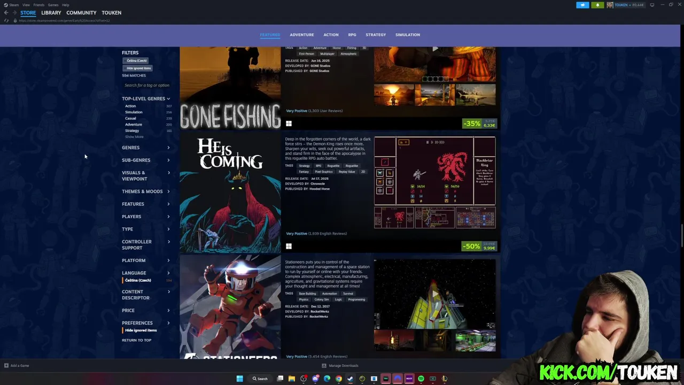Screen dimensions: 684x385
Task: Click the Steam taskbar icon
Action: coord(351,379)
